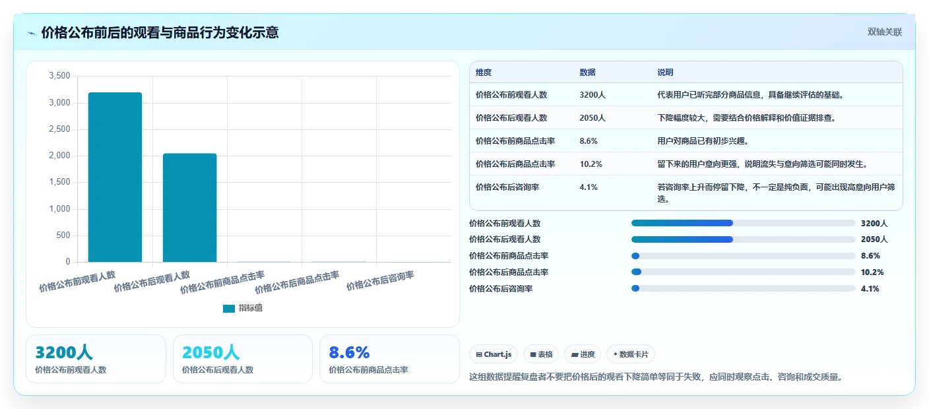Click the 4.1% progress bar for 价格公布后咨询率
Screen dimensions: 929x409
pos(744,288)
